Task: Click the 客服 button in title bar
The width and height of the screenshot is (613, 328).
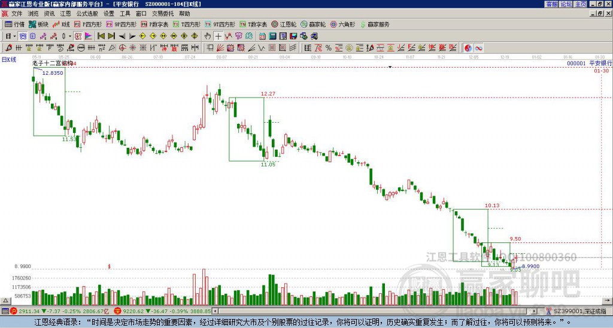Action: click(552, 4)
